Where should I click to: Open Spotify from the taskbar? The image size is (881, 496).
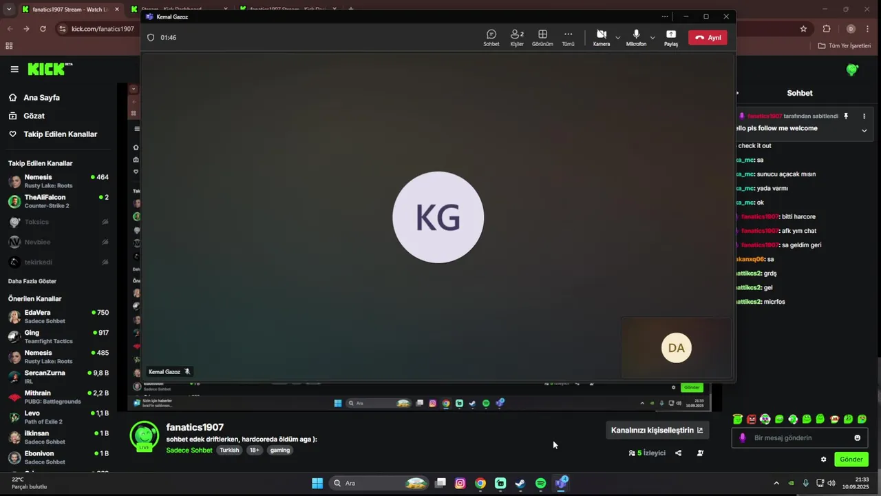pyautogui.click(x=540, y=483)
